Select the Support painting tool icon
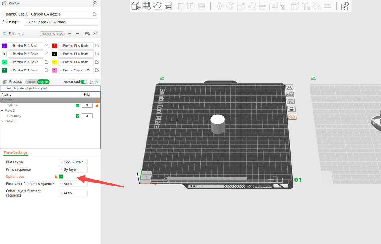 point(284,6)
